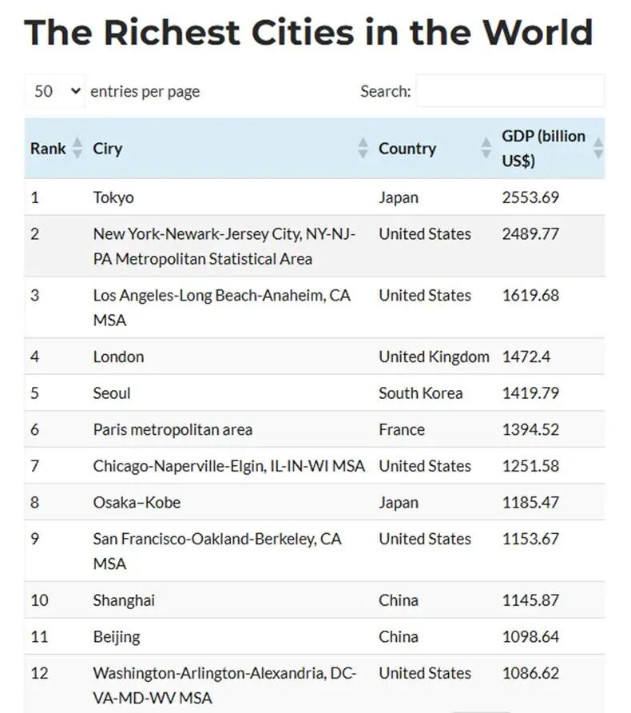
Task: Focus the Search input field
Action: [510, 91]
